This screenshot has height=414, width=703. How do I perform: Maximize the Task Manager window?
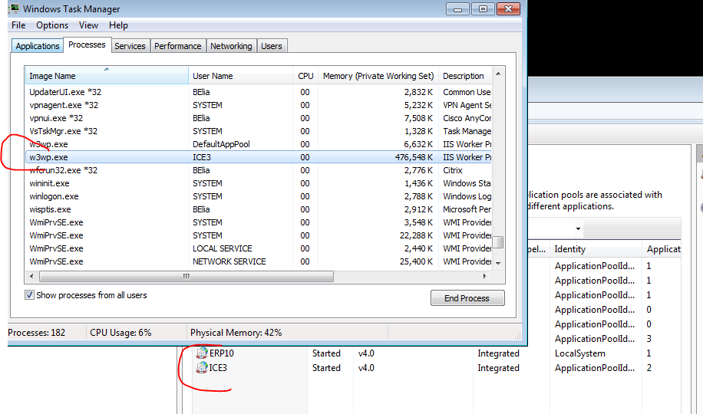pos(483,9)
